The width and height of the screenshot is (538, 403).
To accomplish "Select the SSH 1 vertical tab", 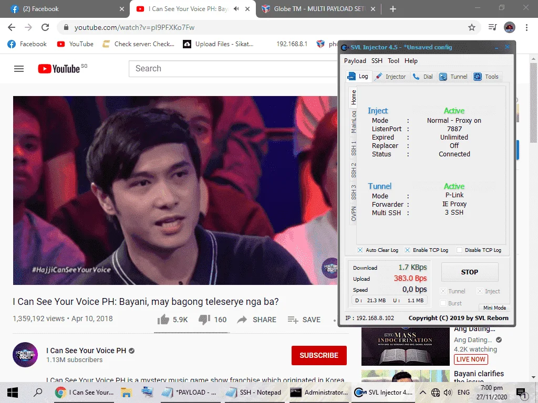I will 354,148.
